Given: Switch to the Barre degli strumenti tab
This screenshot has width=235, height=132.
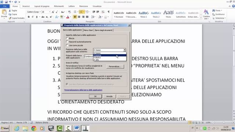Looking at the screenshot, I should coord(104,30).
